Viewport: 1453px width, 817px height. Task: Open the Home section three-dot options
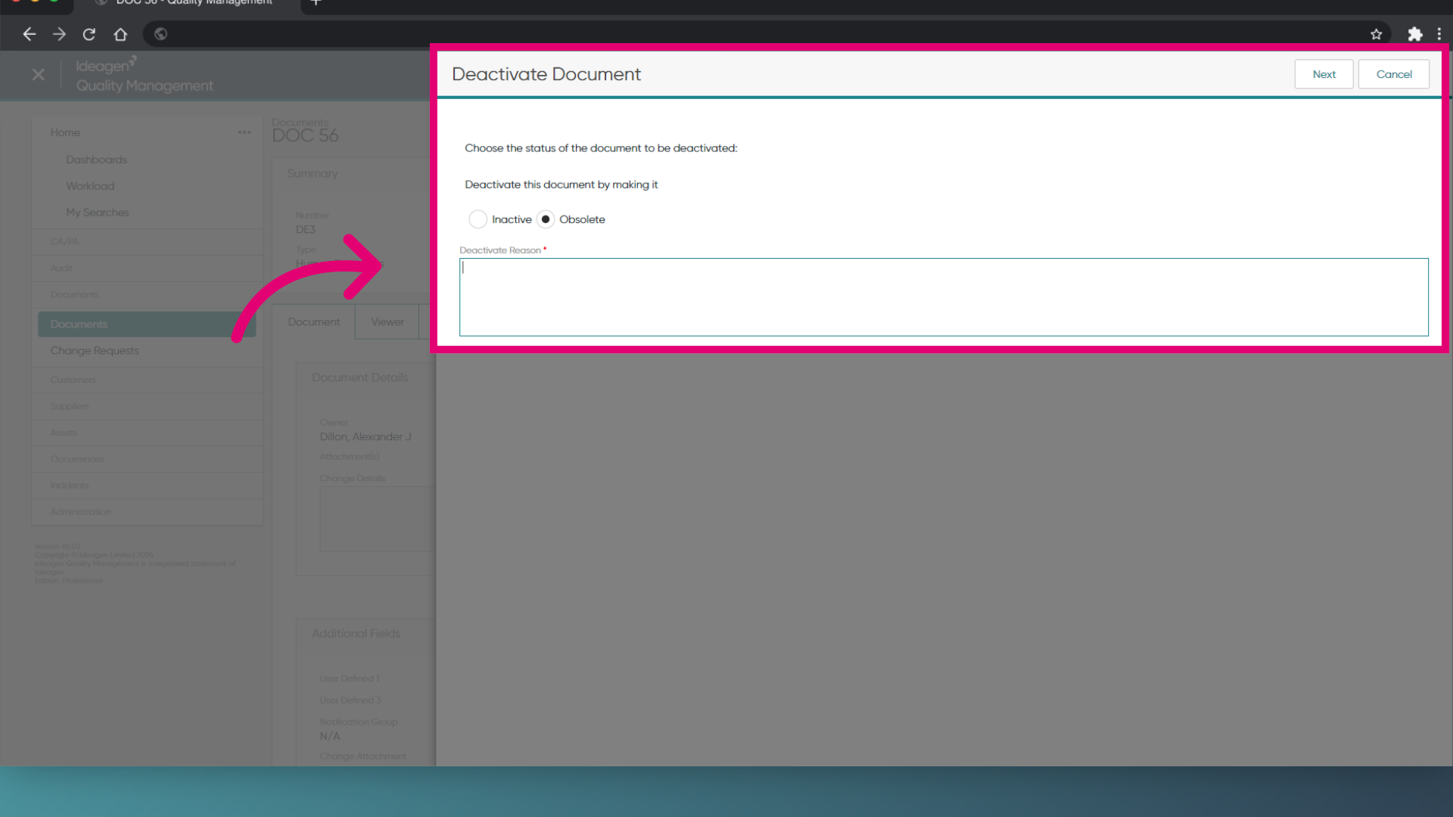coord(244,132)
